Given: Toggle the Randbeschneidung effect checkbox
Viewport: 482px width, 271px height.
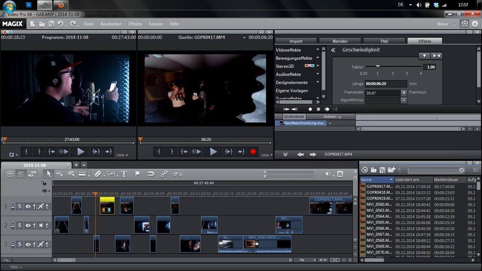Looking at the screenshot, I should (282, 123).
